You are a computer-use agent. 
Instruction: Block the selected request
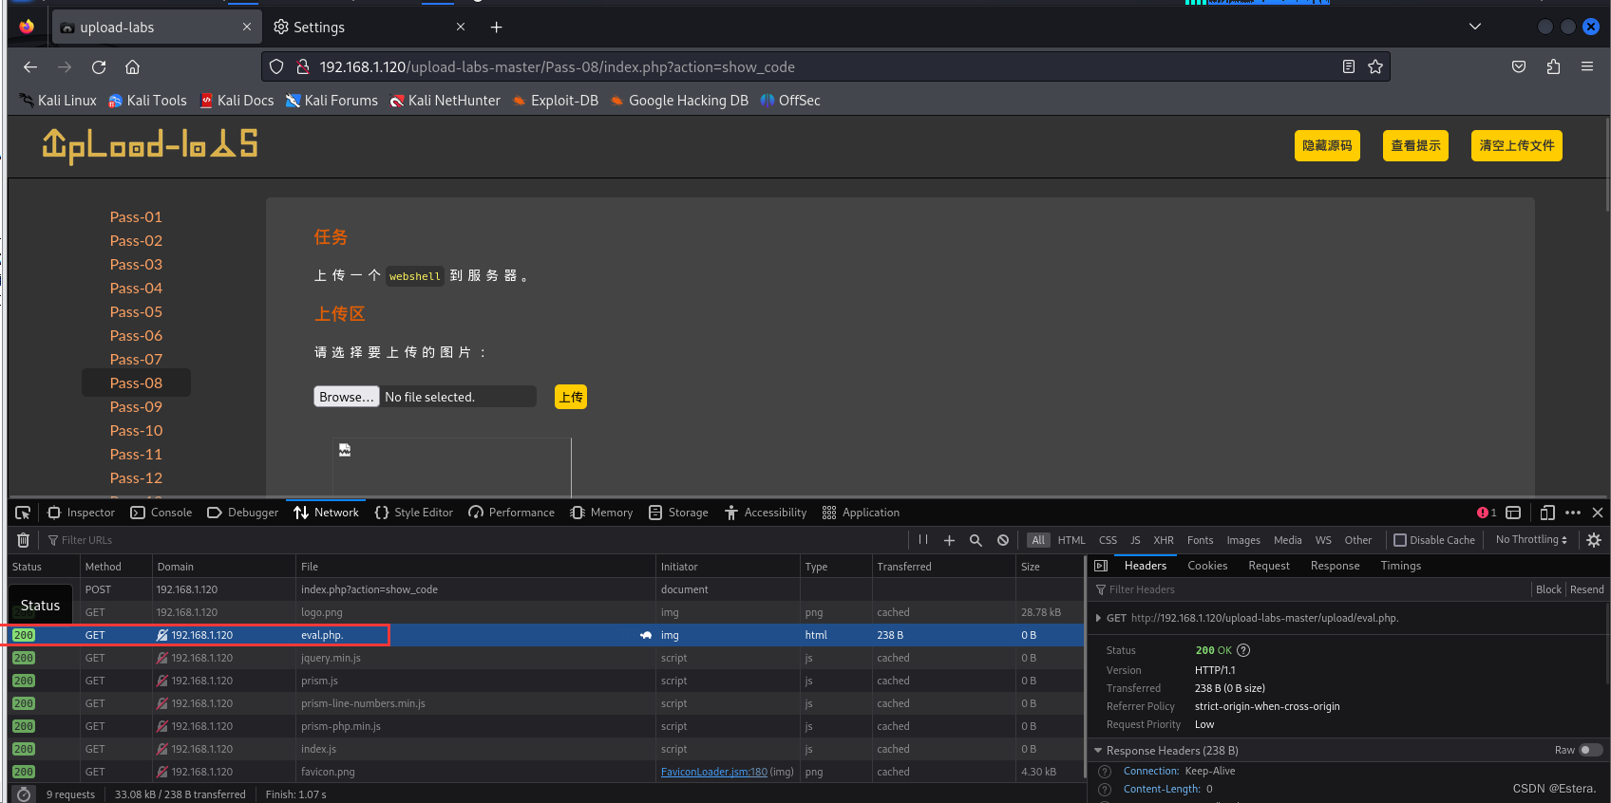(1548, 589)
